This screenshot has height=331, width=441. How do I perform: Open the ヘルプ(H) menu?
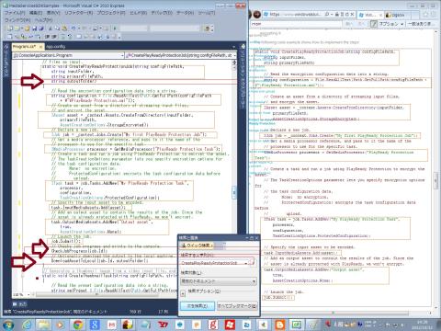point(43,20)
